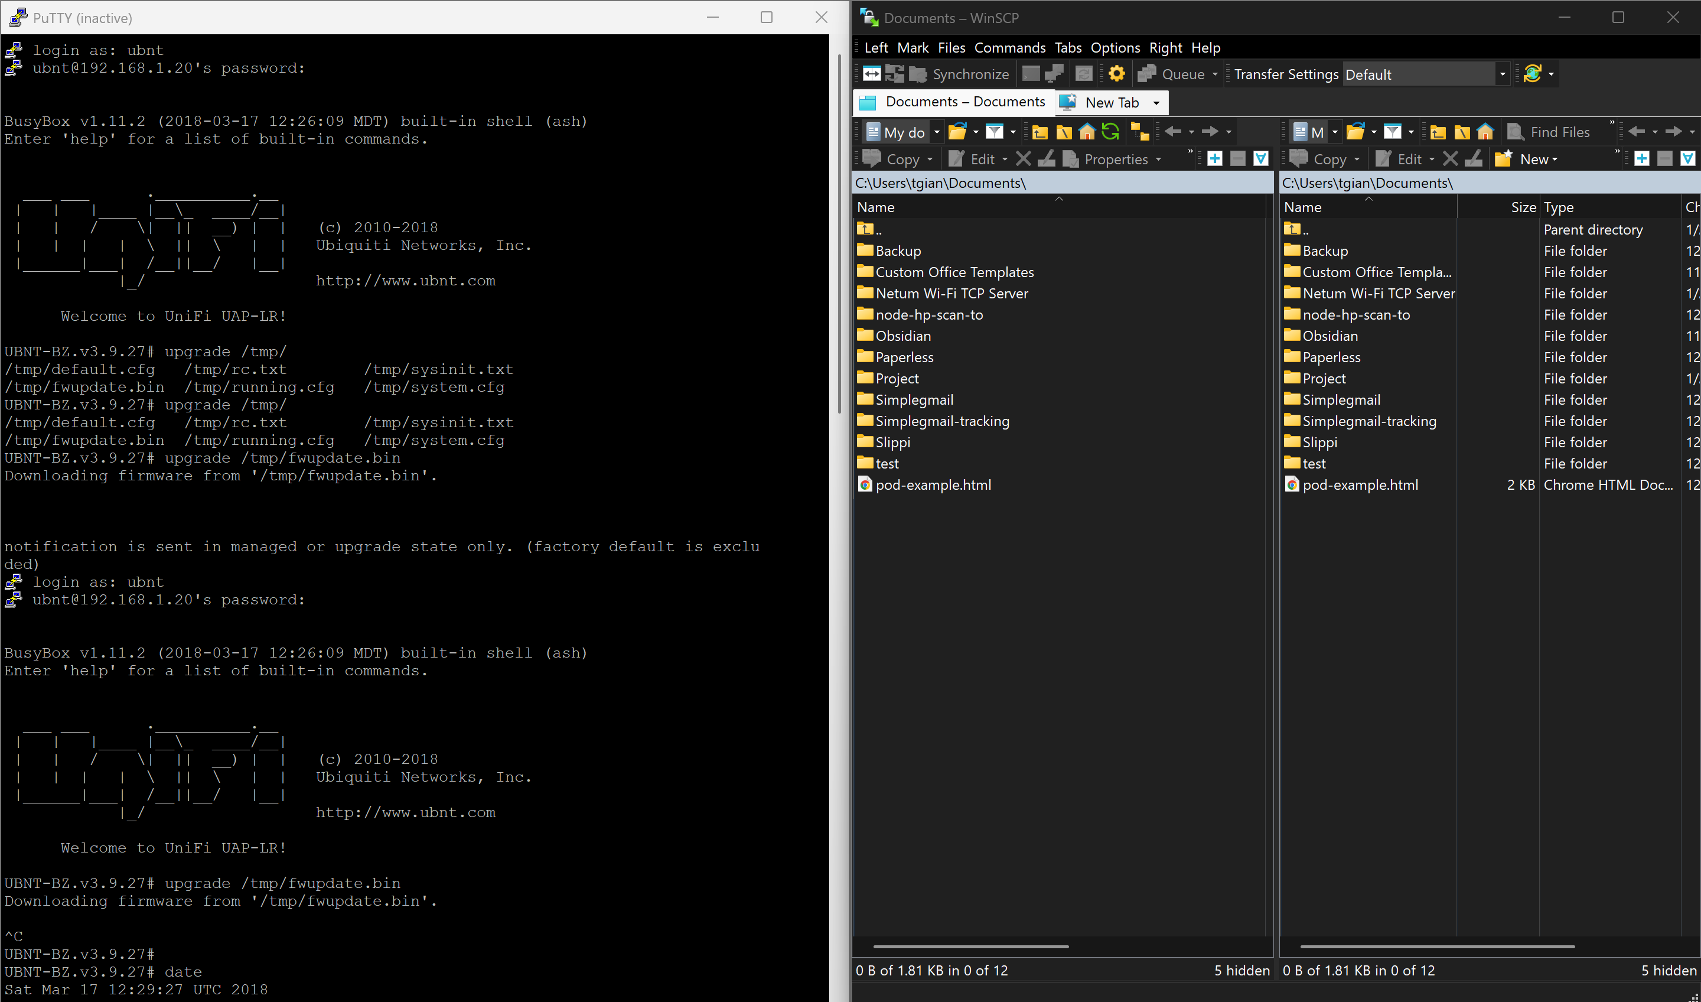Sort right panel by Type column header
Viewport: 1701px width, 1002px height.
[x=1609, y=207]
